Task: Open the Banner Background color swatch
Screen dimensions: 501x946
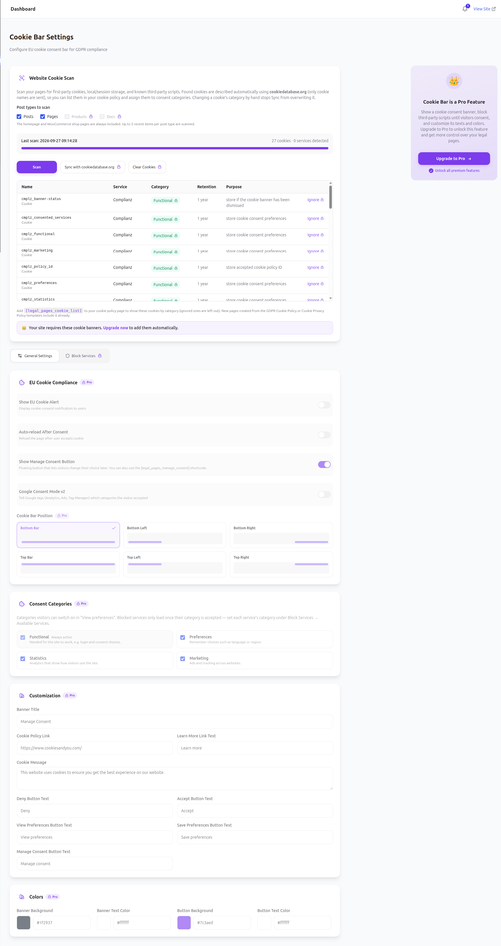Action: 24,923
